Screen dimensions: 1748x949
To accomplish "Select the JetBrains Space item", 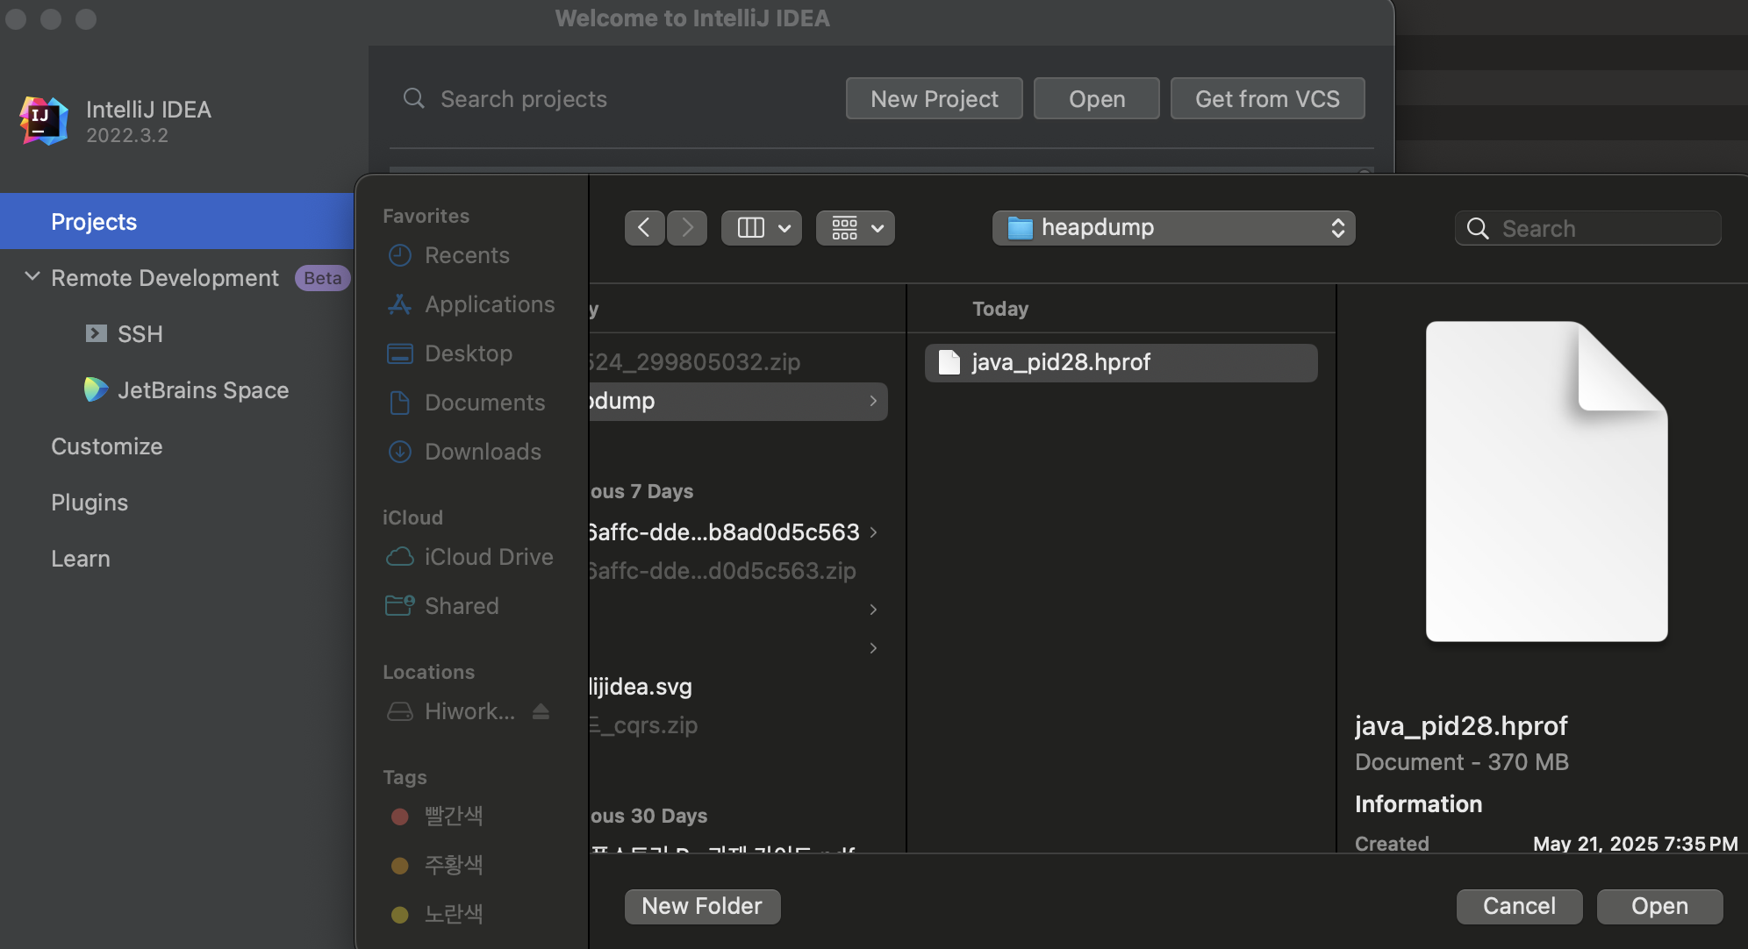I will pos(203,390).
